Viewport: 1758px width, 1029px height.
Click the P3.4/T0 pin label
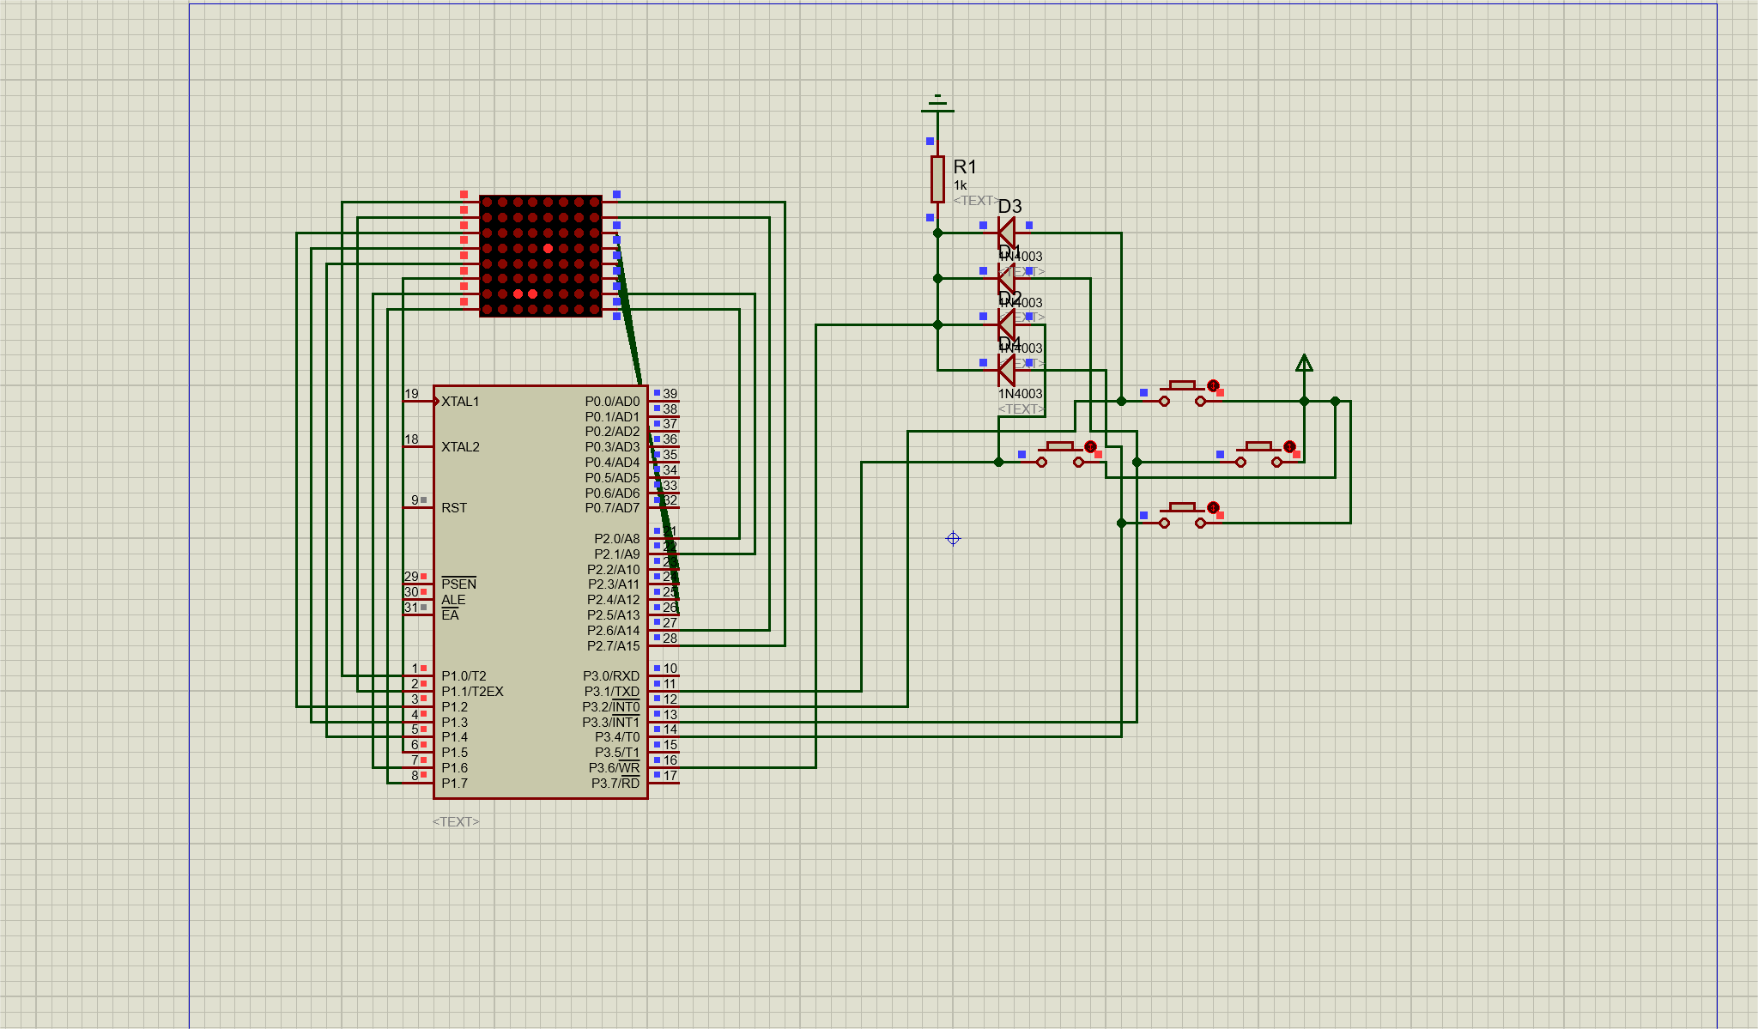point(617,736)
